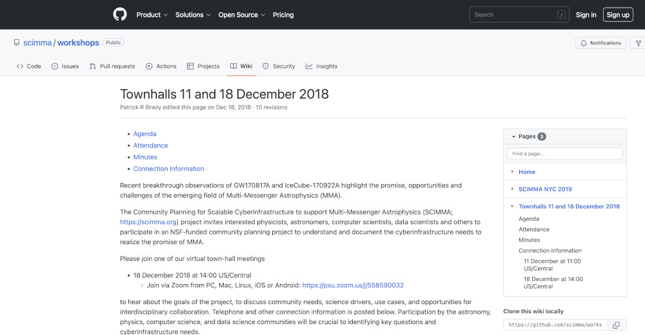Go to the Insights tab
645x335 pixels.
[x=321, y=66]
